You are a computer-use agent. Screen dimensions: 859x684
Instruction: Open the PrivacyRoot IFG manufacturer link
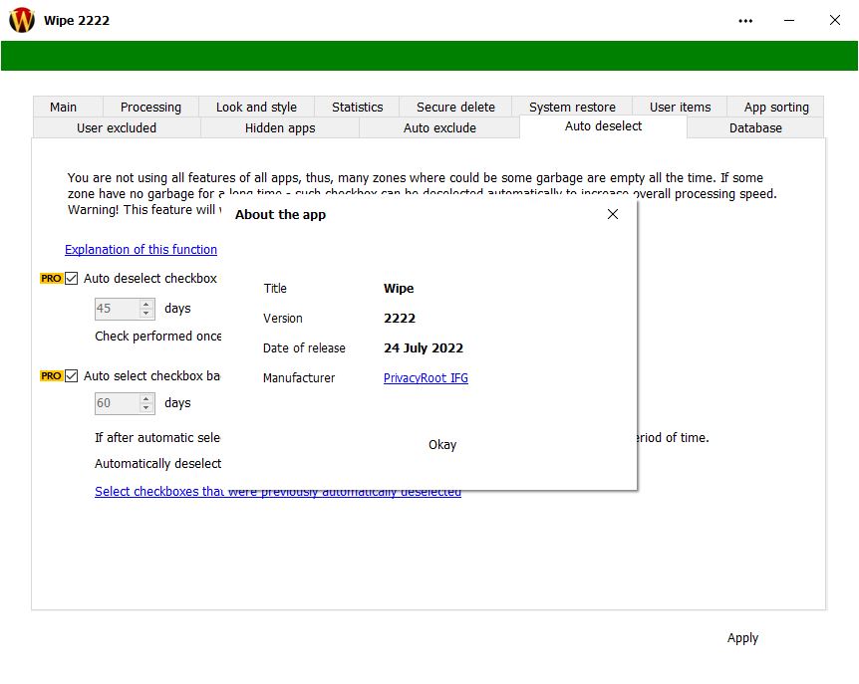pos(426,377)
